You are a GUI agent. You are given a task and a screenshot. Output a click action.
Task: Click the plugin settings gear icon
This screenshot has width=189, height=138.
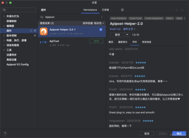coord(122,10)
